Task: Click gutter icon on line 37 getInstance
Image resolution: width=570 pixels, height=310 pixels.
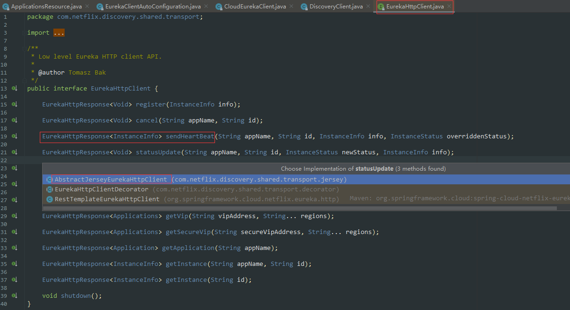Action: point(15,280)
